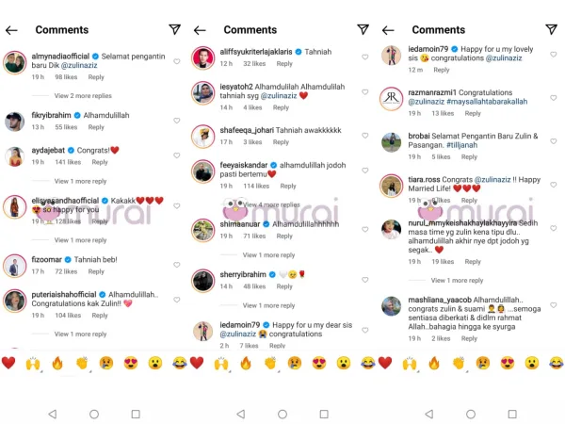This screenshot has height=424, width=565.
Task: Tap the fire emoji in the left panel's reaction row
Action: tap(56, 363)
